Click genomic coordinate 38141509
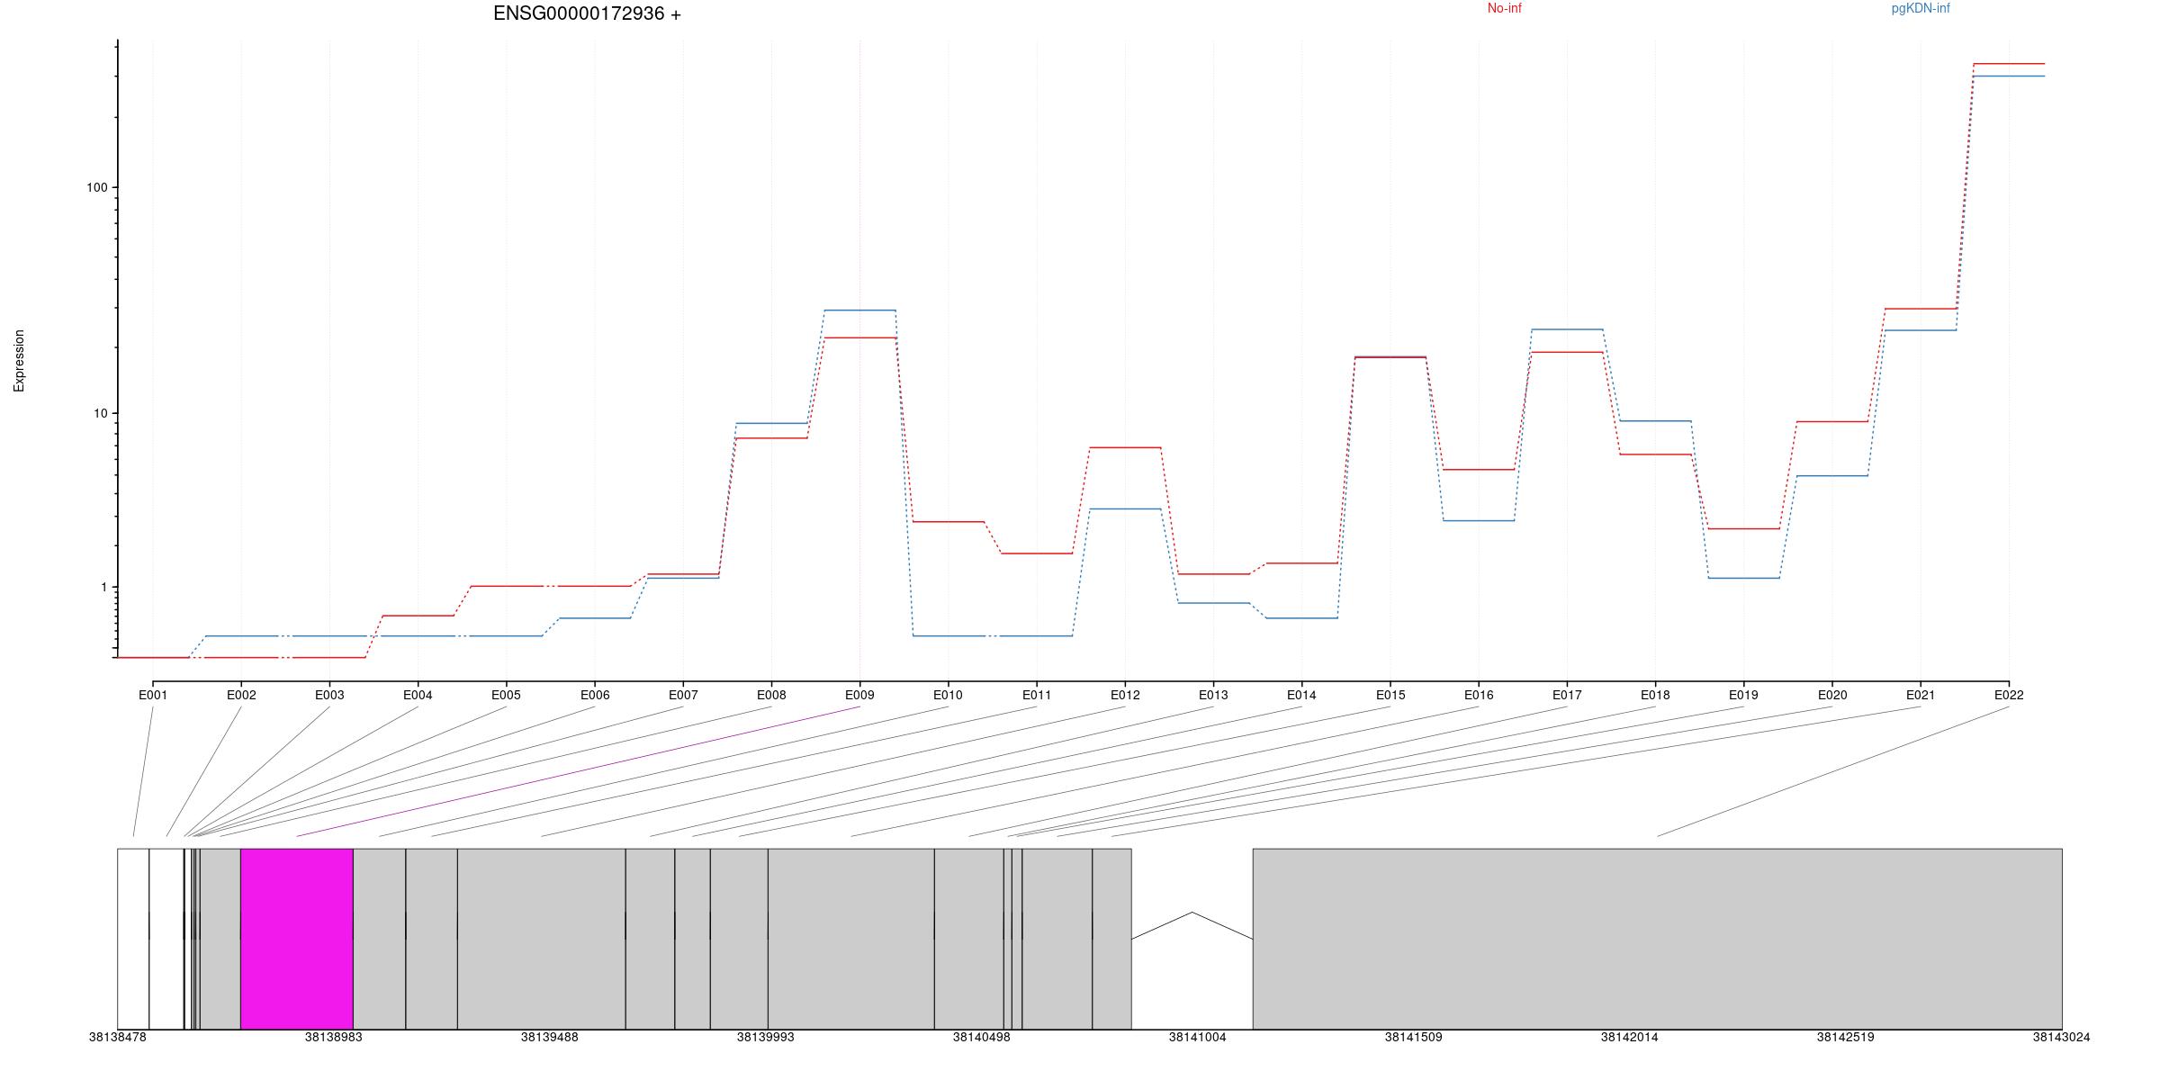Screen dimensions: 2160x1080 [x=1413, y=1037]
